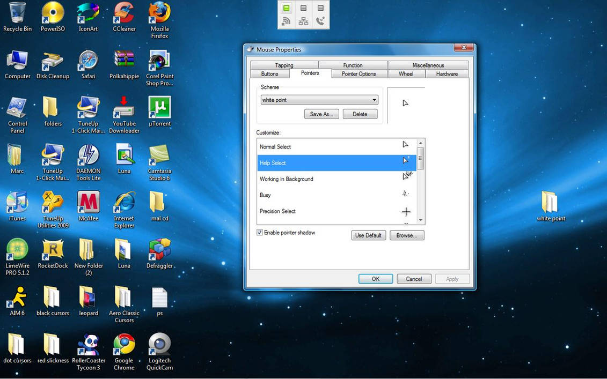The height and width of the screenshot is (379, 607).
Task: Click the Use Default button
Action: tap(368, 235)
